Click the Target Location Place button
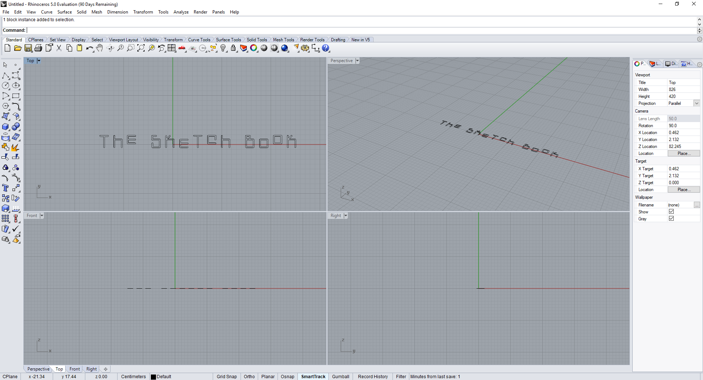The image size is (703, 380). click(x=684, y=190)
